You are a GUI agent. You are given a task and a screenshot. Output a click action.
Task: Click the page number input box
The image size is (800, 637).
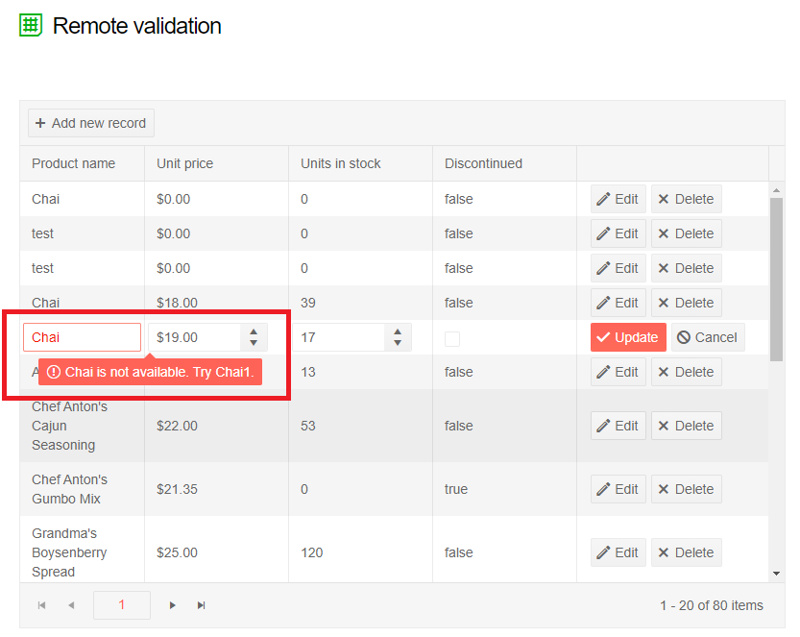coord(121,605)
